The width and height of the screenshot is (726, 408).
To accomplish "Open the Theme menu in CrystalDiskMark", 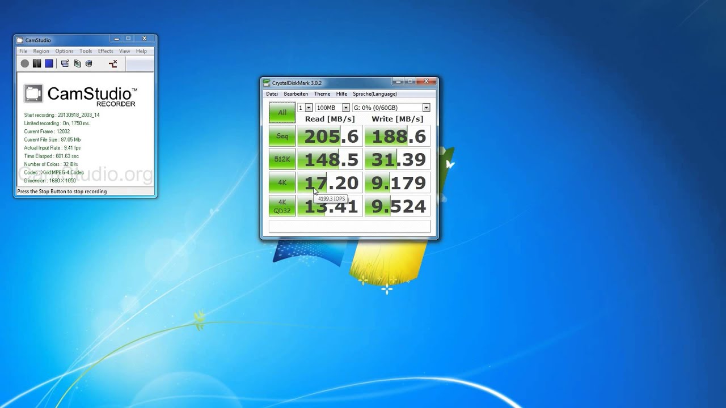I will point(322,94).
